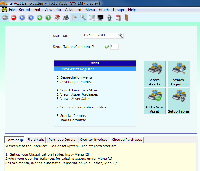Click the grey add record plus icon
200x171 pixels.
click(x=5, y=18)
